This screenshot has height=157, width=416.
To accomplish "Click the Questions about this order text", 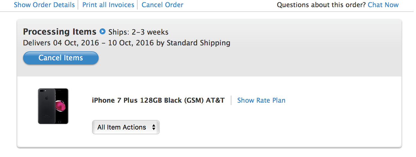I will coord(321,5).
